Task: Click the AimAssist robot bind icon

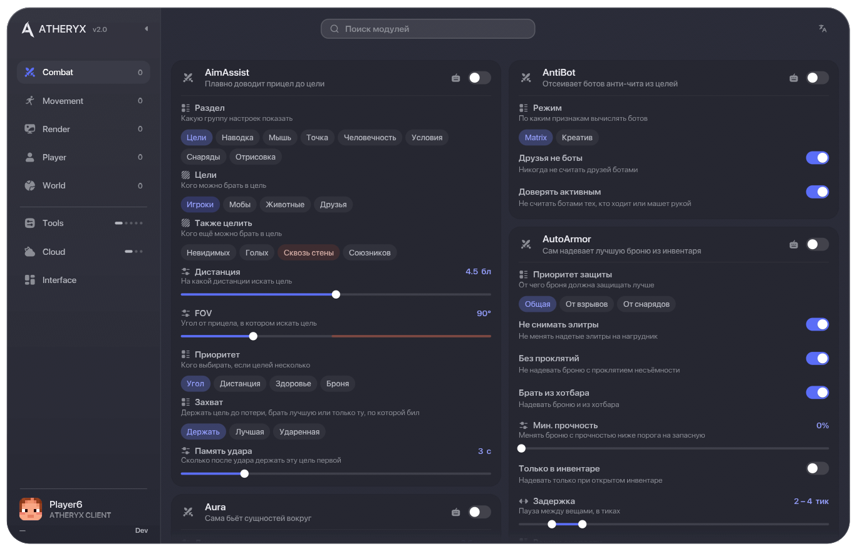Action: pos(455,78)
